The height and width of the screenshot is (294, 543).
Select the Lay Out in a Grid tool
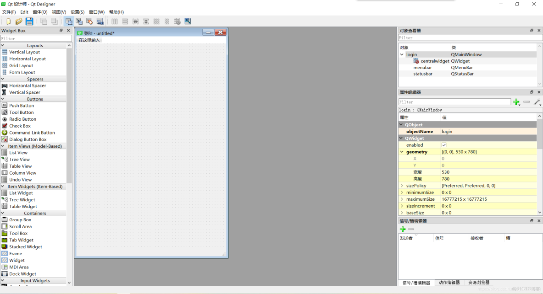pyautogui.click(x=156, y=21)
